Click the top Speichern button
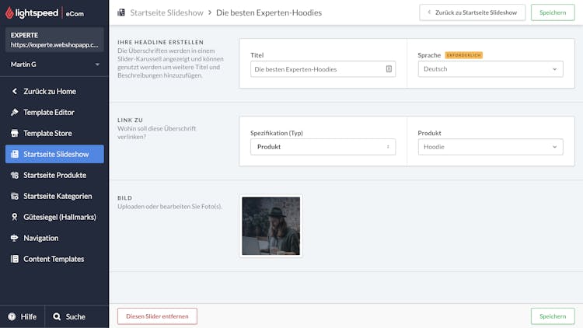Image resolution: width=583 pixels, height=328 pixels. pos(553,12)
